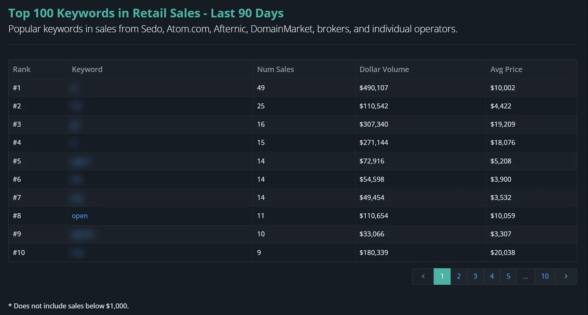Select the $3,307 average price value
The width and height of the screenshot is (588, 315).
(501, 234)
